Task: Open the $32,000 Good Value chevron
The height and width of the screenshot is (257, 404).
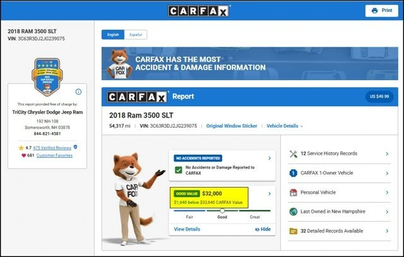Action: tap(270, 194)
